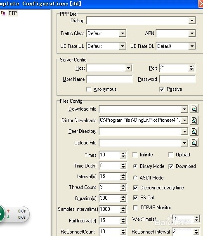Open the Host dropdown list
This screenshot has height=236, width=203.
point(128,68)
